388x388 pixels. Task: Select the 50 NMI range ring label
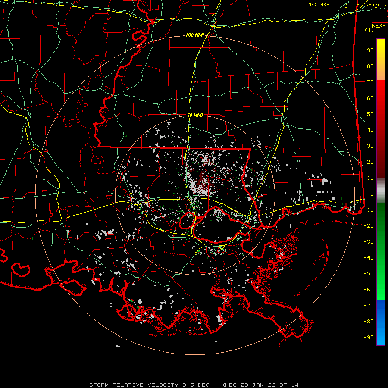point(195,115)
